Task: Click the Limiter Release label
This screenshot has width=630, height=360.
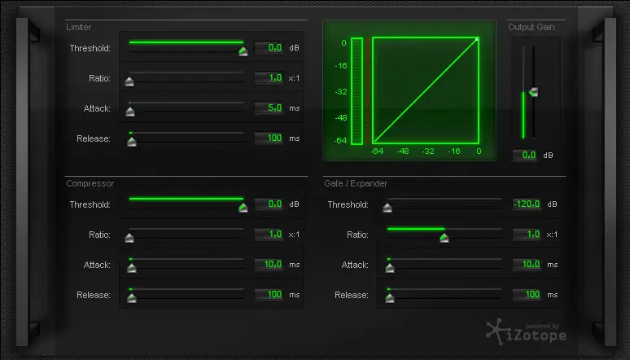Action: pyautogui.click(x=94, y=138)
